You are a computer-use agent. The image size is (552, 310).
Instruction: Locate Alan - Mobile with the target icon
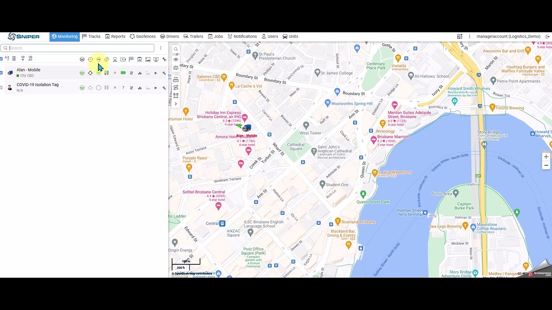[90, 73]
